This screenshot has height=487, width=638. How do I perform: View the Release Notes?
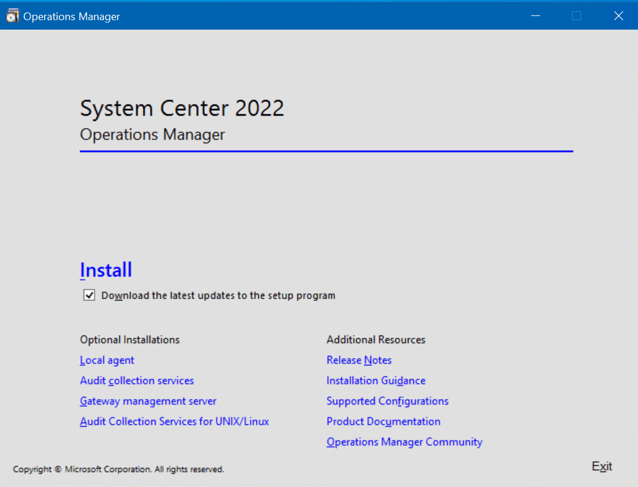[x=358, y=360]
